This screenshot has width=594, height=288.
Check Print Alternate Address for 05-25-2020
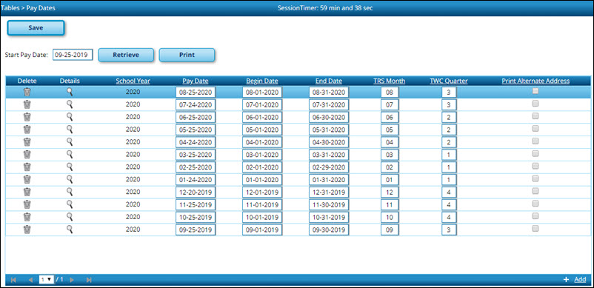coord(535,128)
